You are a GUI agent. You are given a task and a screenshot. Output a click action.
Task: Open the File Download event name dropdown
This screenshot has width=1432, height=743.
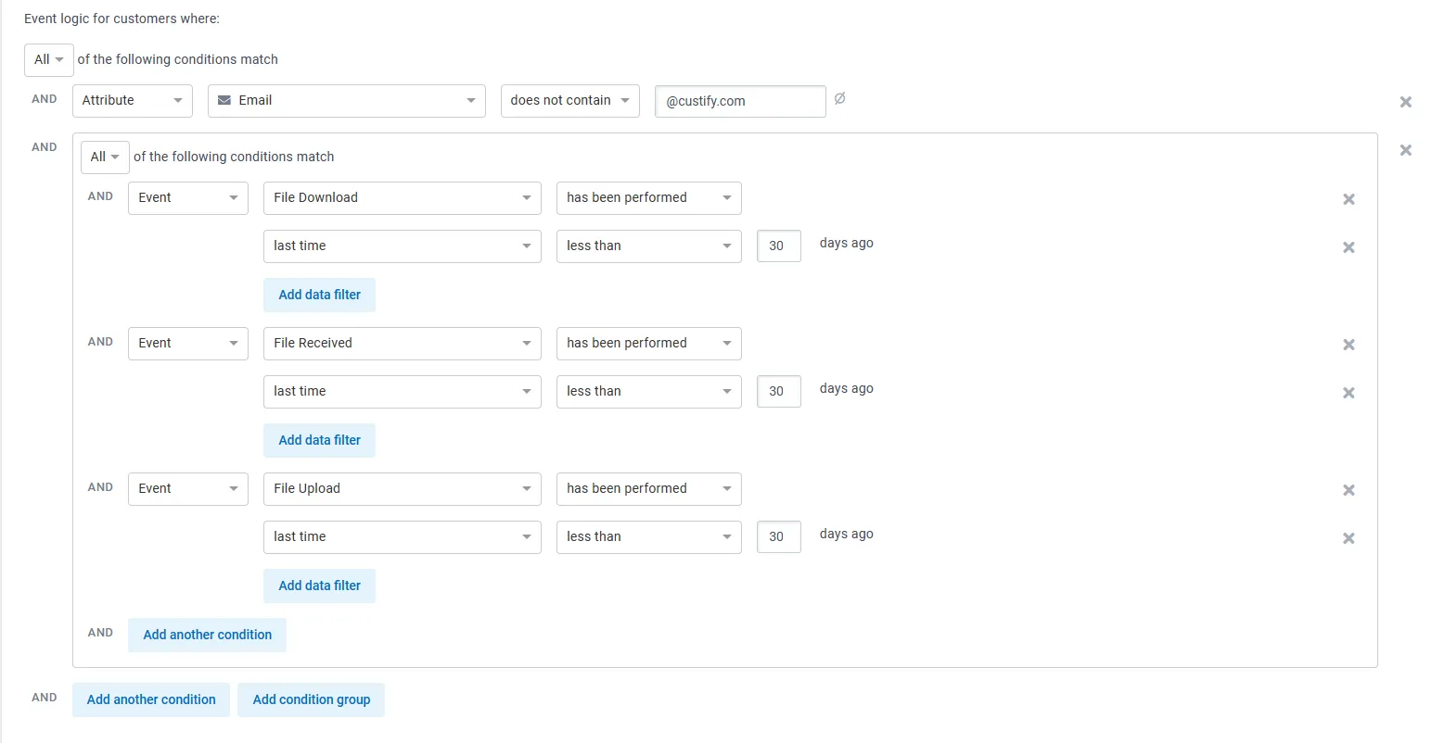[403, 198]
